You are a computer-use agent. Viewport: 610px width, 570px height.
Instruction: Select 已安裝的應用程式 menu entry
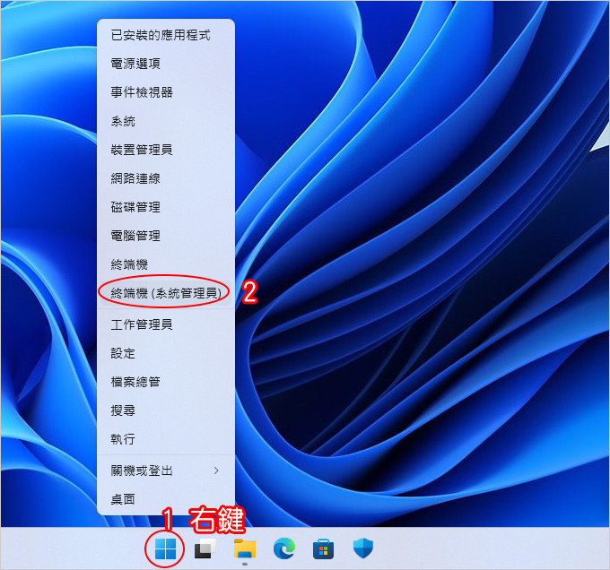coord(166,35)
